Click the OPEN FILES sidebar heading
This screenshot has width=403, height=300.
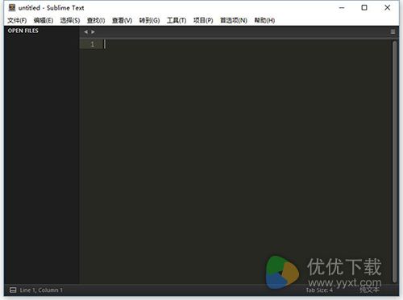tap(23, 31)
